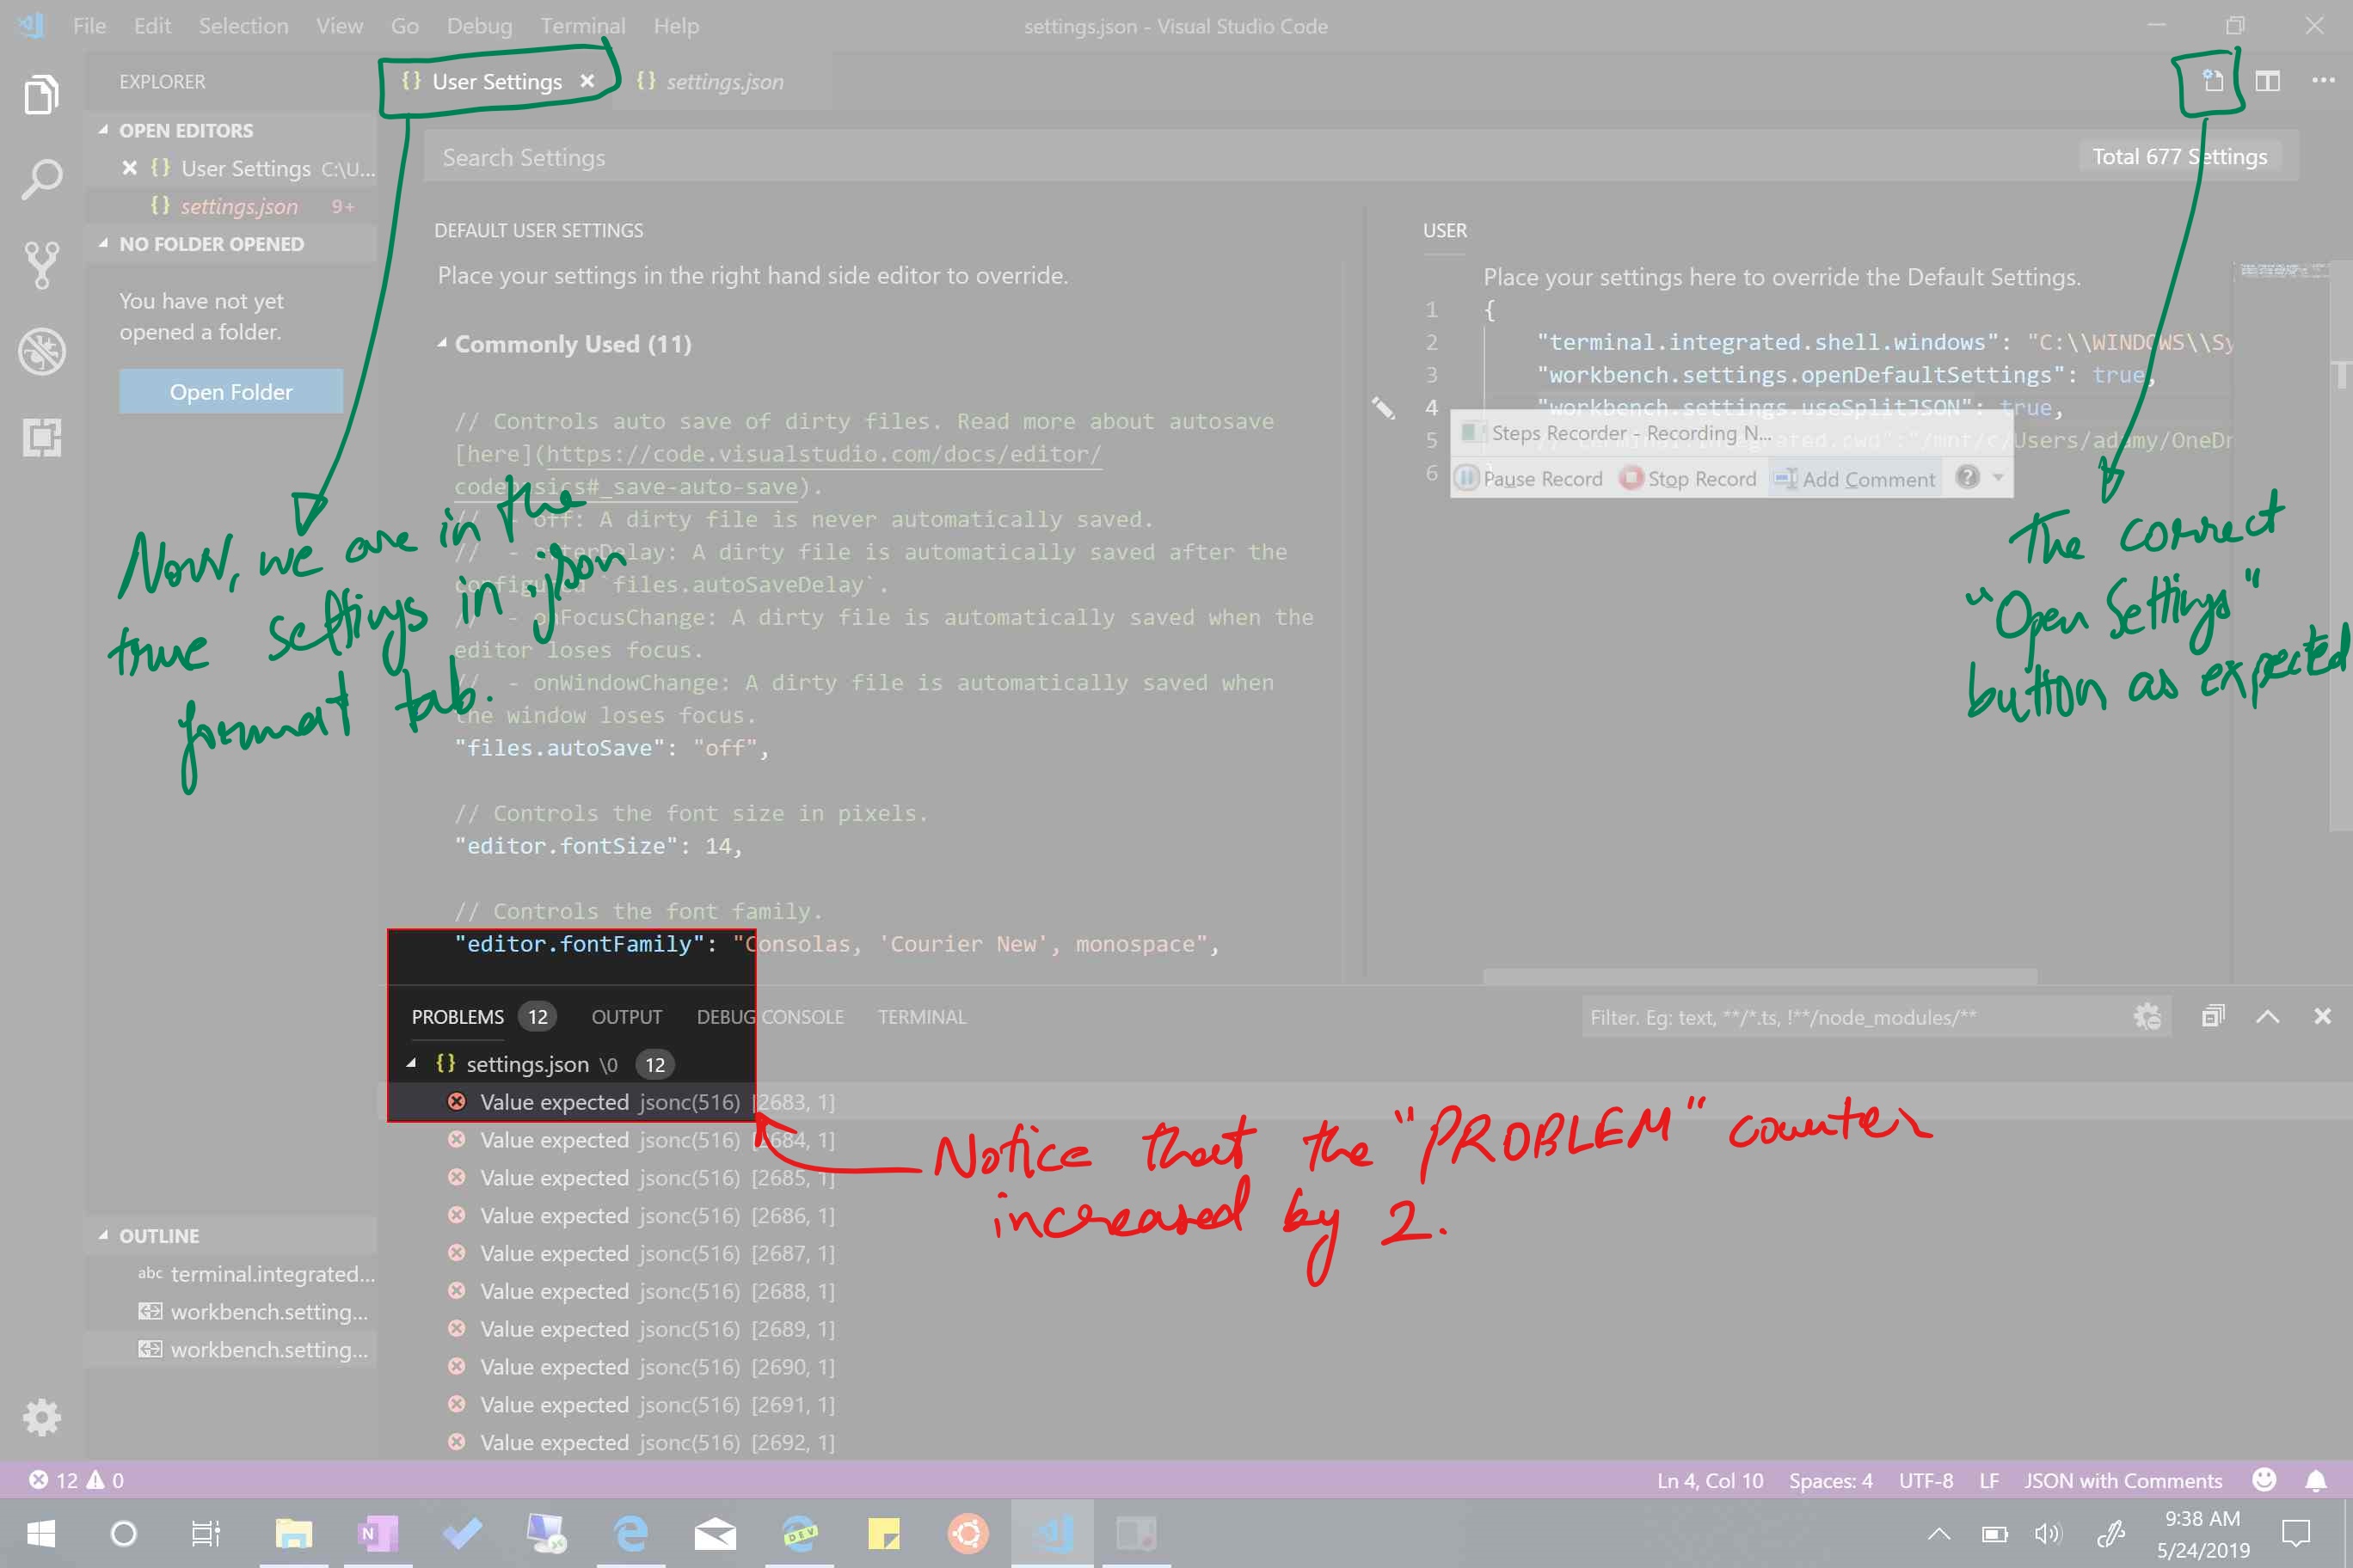Open the feedback smiley in the status bar

(2262, 1480)
